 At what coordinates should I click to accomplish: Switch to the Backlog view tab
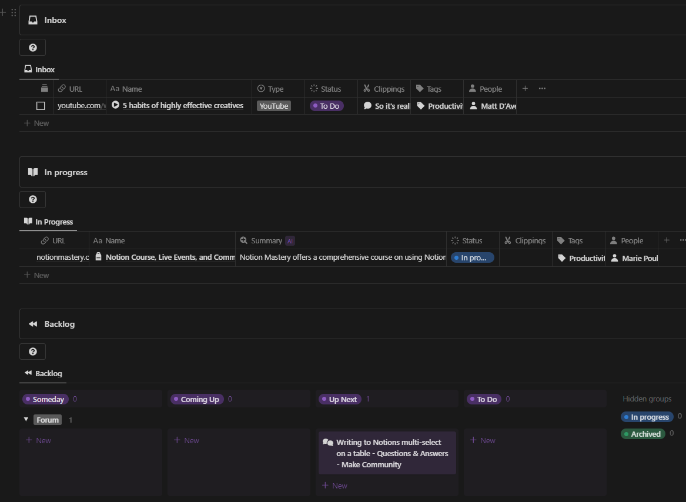point(43,373)
